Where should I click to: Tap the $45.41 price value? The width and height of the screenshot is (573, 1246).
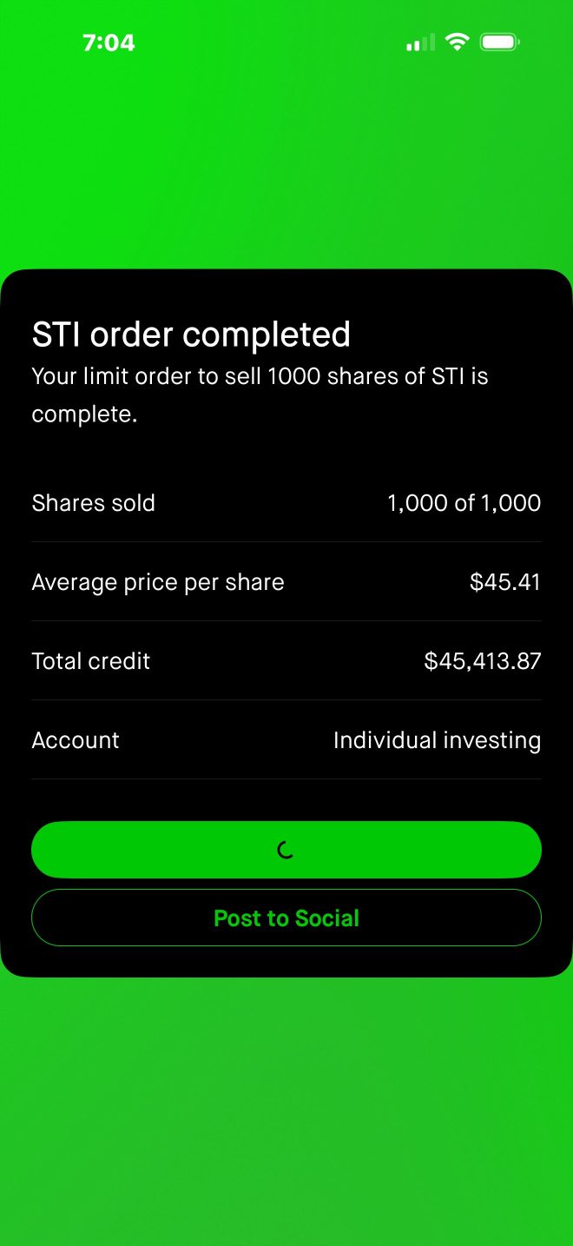(x=505, y=582)
